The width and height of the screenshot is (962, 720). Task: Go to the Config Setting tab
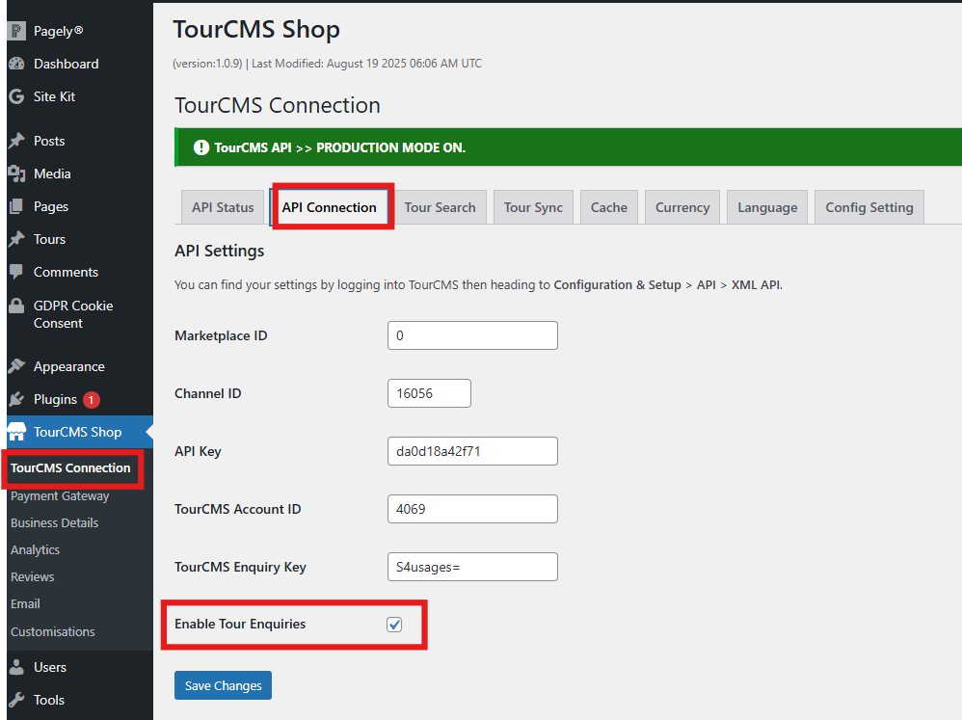868,207
